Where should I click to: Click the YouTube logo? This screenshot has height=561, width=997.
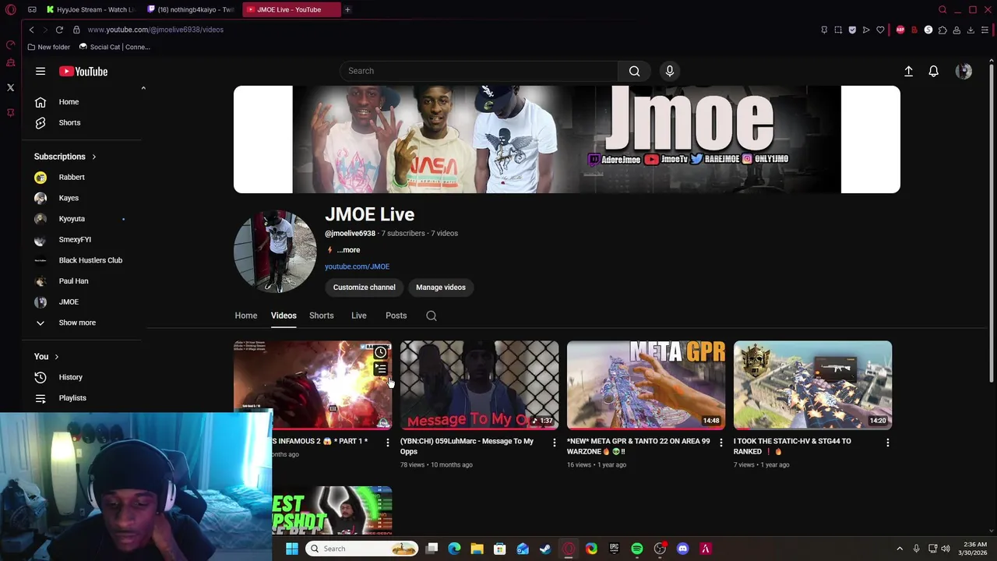coord(83,71)
